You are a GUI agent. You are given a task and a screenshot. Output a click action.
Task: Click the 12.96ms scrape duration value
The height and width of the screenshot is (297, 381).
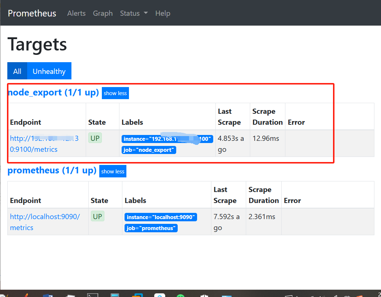266,138
